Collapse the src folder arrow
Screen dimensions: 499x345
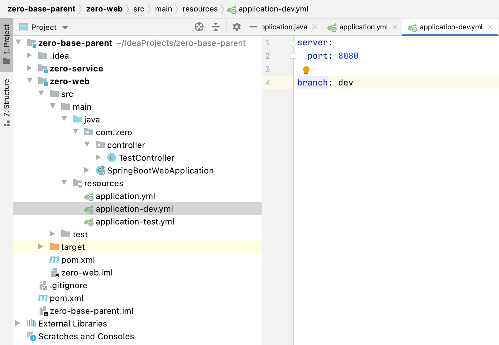tap(41, 93)
